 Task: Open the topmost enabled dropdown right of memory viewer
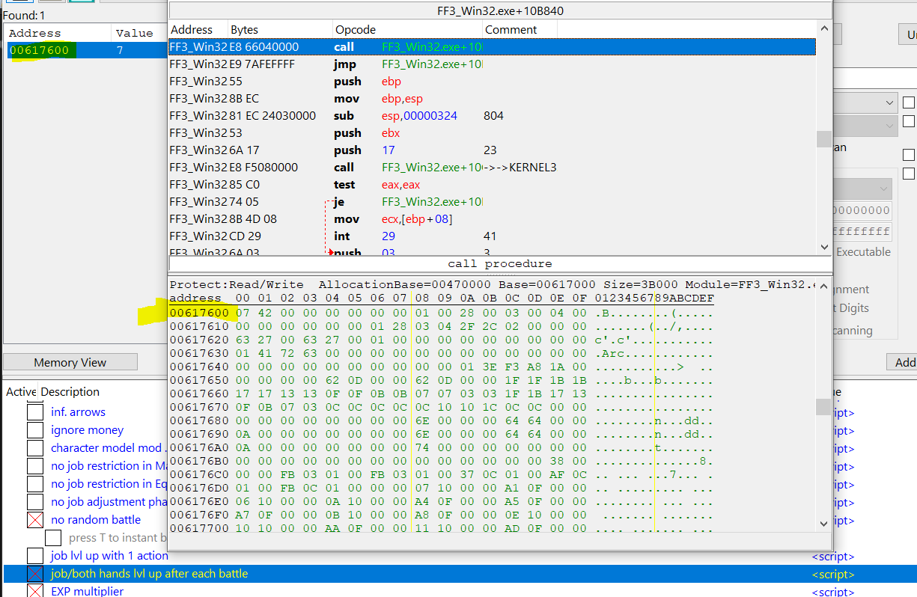865,102
